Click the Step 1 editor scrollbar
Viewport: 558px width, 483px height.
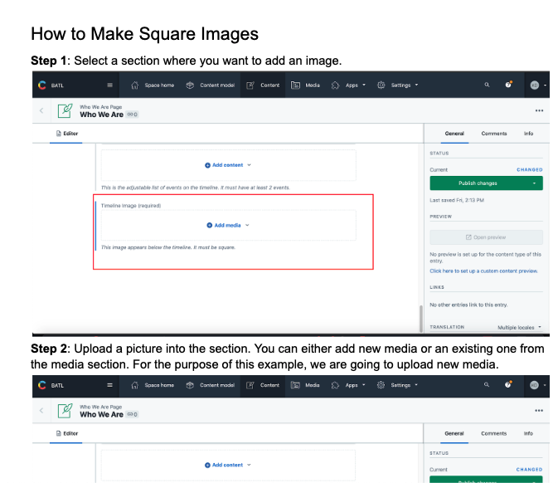421,319
